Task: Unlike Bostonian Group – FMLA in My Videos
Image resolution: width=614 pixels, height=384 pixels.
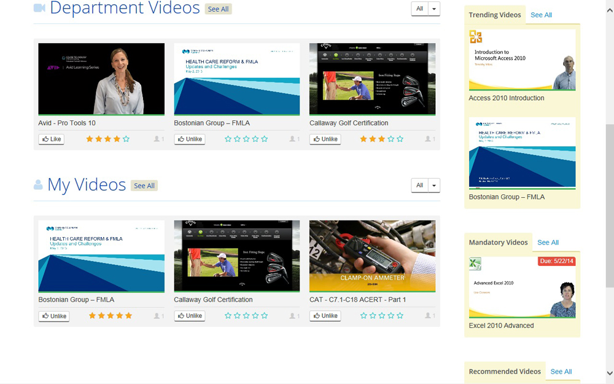Action: pyautogui.click(x=54, y=316)
